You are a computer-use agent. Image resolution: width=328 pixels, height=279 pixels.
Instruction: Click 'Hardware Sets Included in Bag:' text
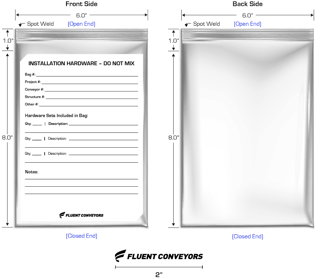(x=56, y=115)
